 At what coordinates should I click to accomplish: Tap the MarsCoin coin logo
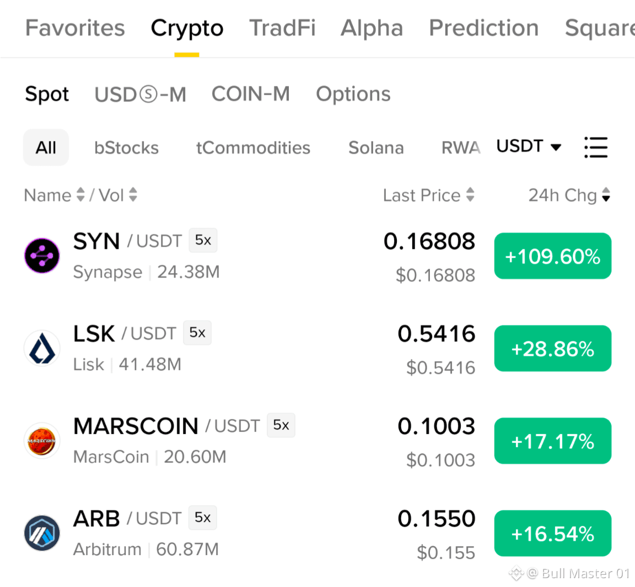click(x=42, y=441)
